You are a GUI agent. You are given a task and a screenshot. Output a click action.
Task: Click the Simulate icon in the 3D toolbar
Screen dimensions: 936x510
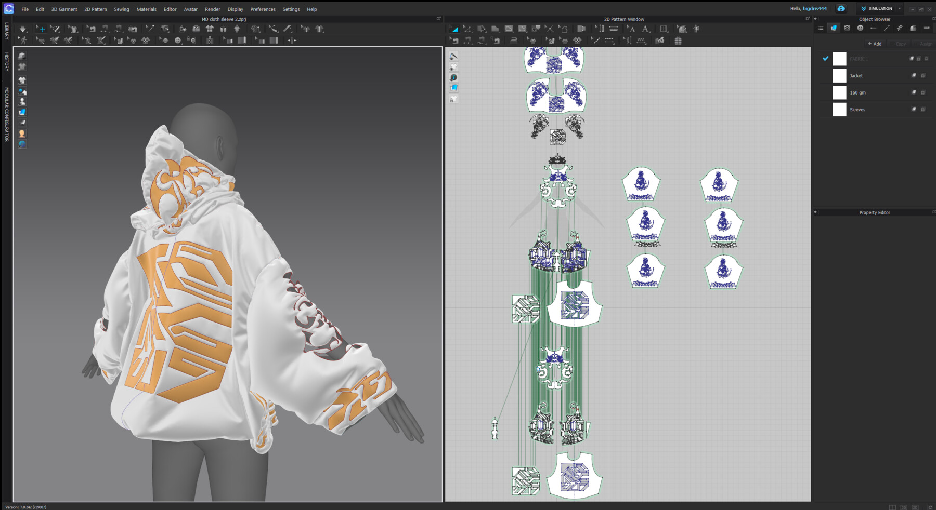23,29
